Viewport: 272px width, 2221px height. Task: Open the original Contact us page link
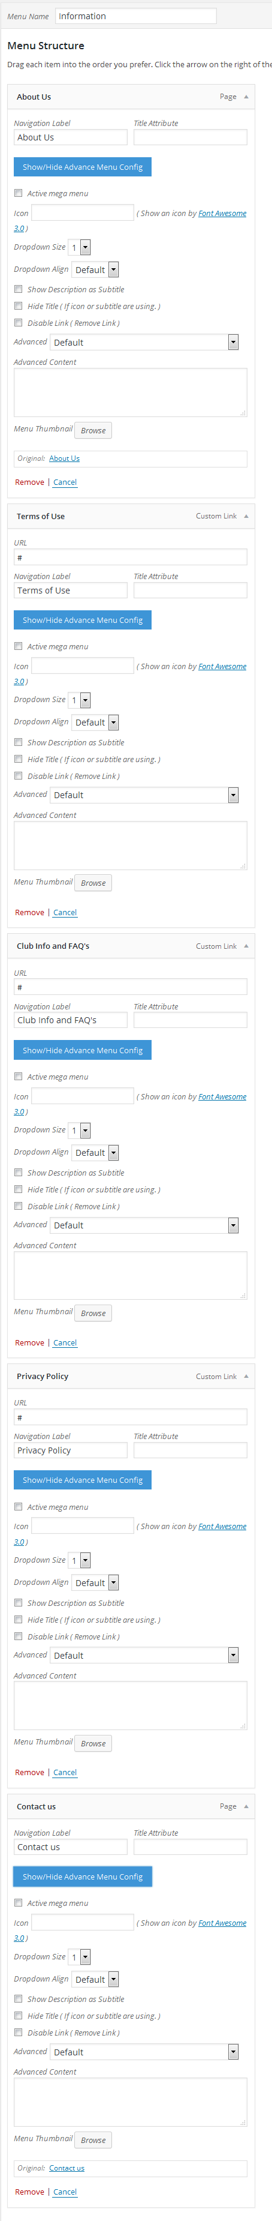[67, 2168]
